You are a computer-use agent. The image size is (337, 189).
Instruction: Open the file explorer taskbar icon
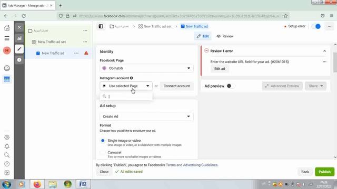(53, 184)
